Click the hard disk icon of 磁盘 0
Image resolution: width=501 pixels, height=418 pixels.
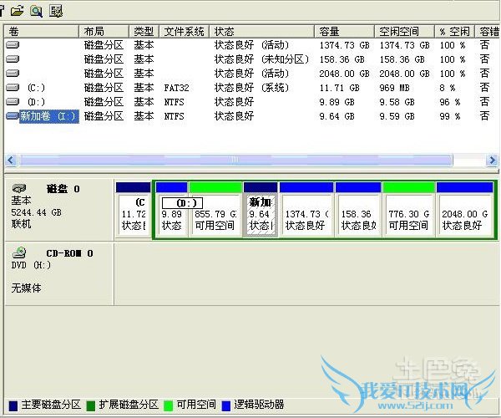coord(19,188)
